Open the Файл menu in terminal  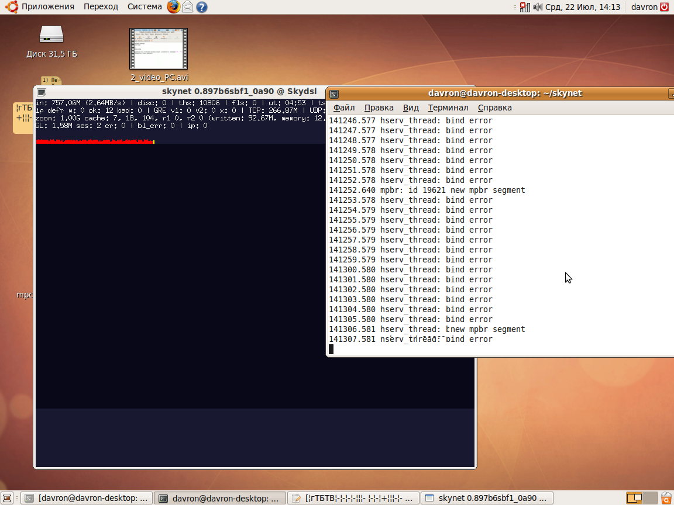tap(344, 108)
